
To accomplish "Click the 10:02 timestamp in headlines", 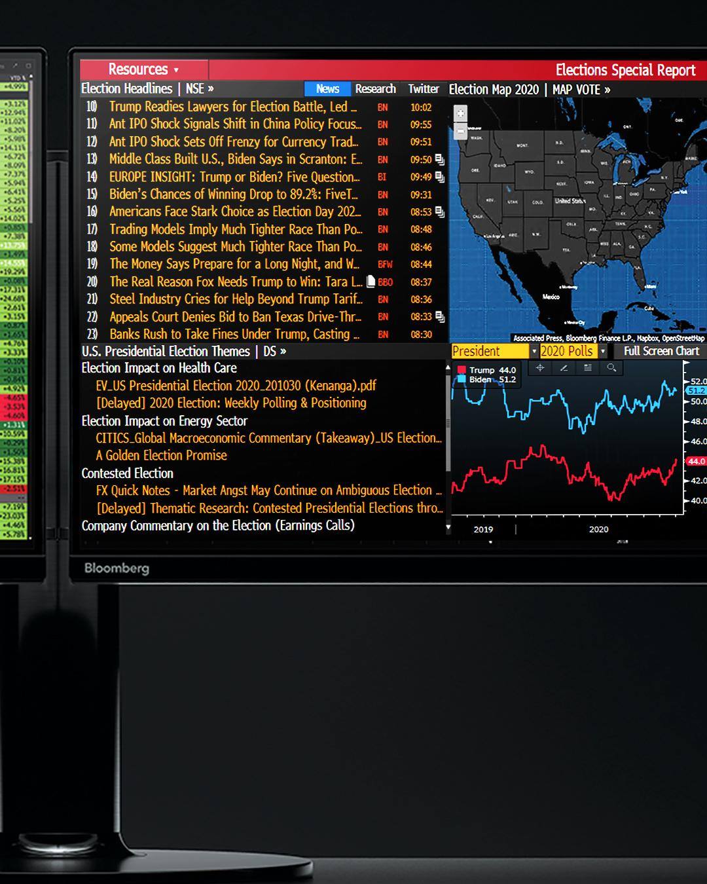I will tap(421, 107).
